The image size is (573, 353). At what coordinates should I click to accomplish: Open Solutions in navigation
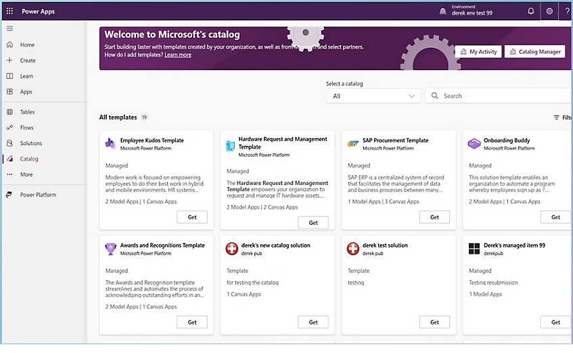tap(31, 143)
